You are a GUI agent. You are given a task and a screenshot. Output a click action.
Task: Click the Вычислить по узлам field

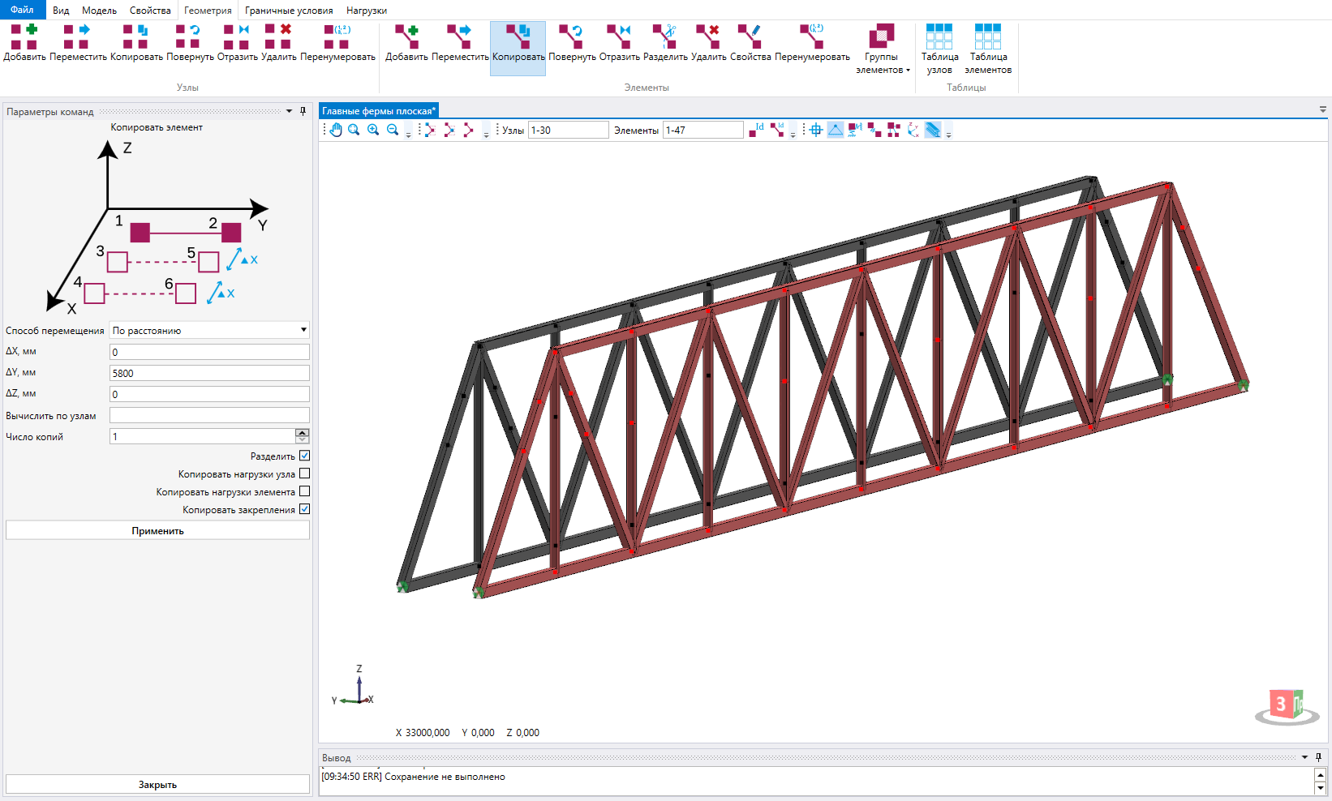(209, 415)
